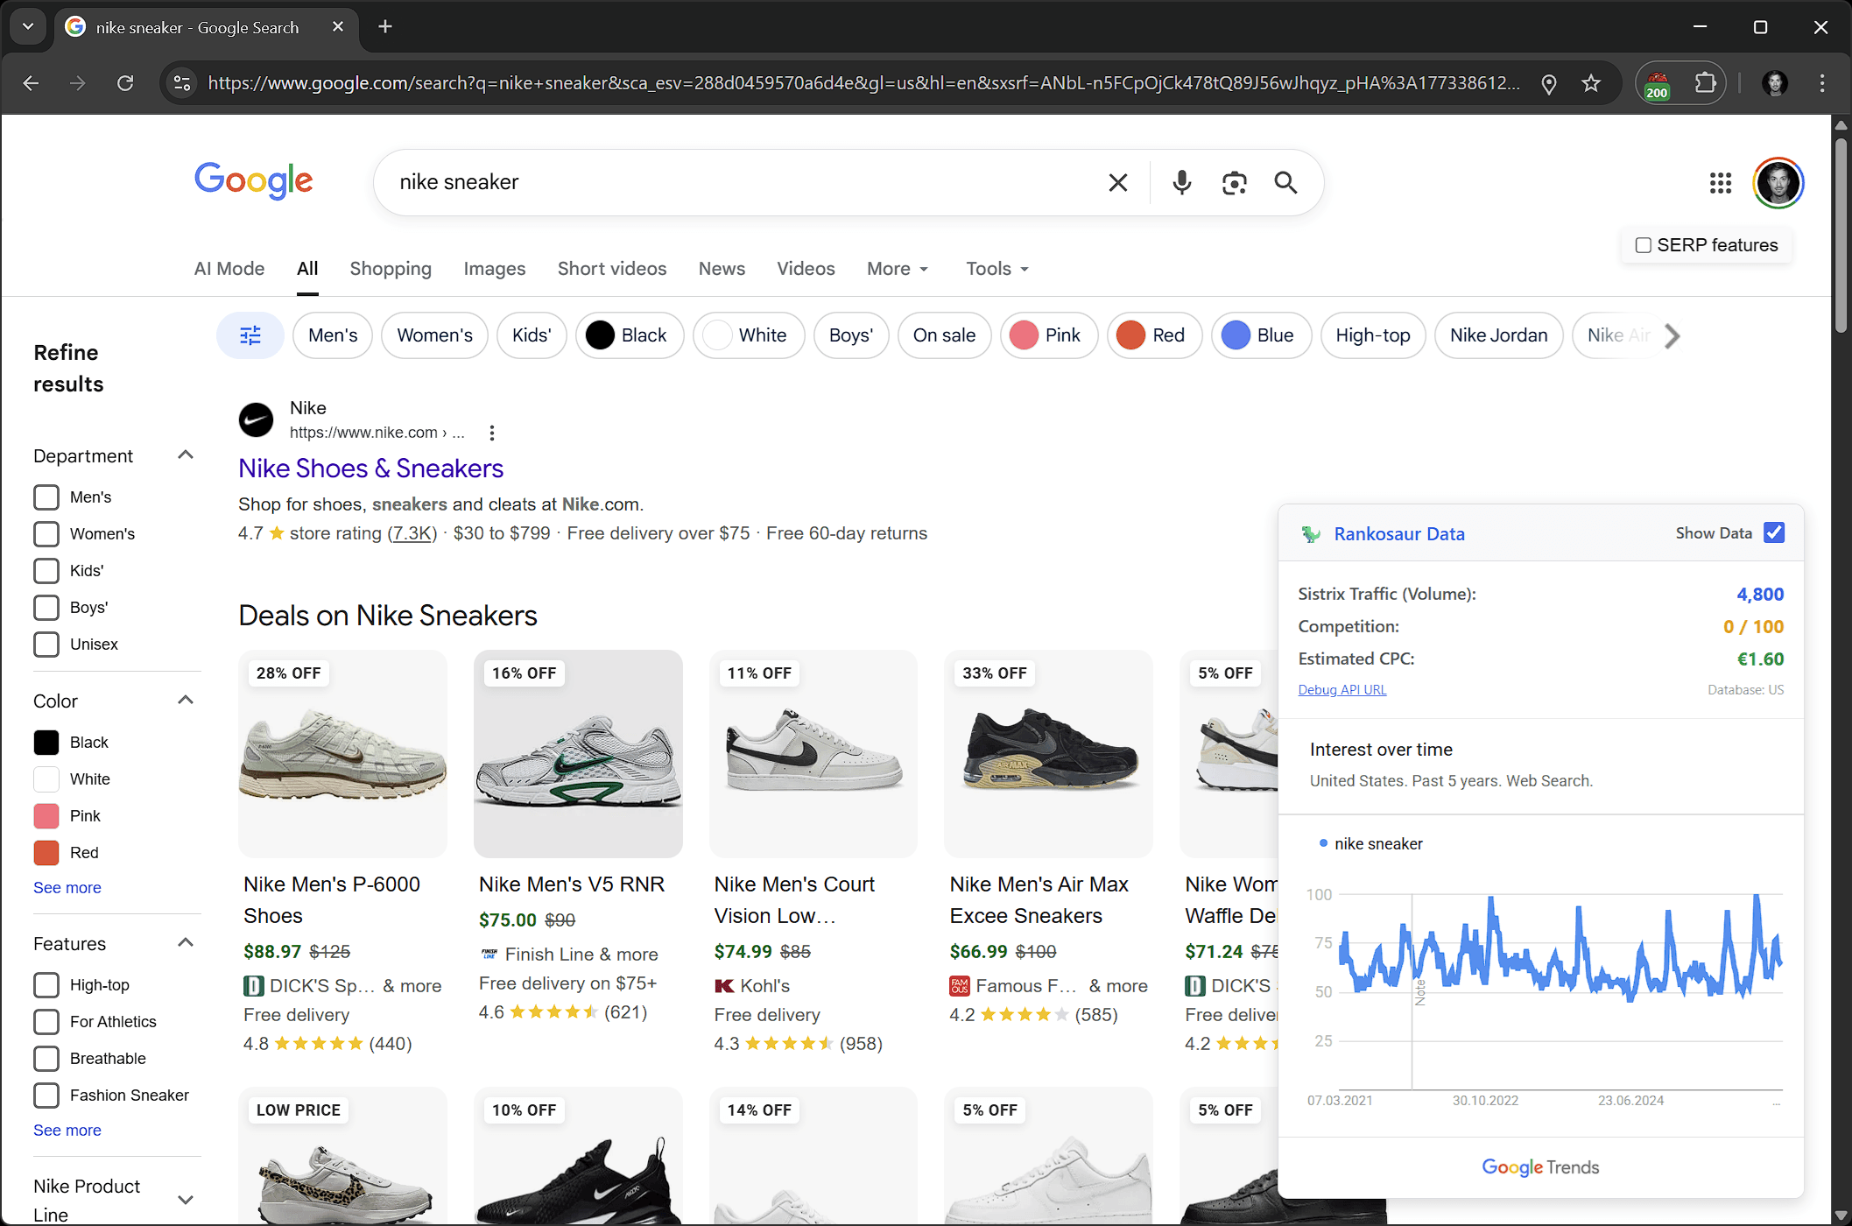
Task: Open the More search categories dropdown
Action: (x=896, y=269)
